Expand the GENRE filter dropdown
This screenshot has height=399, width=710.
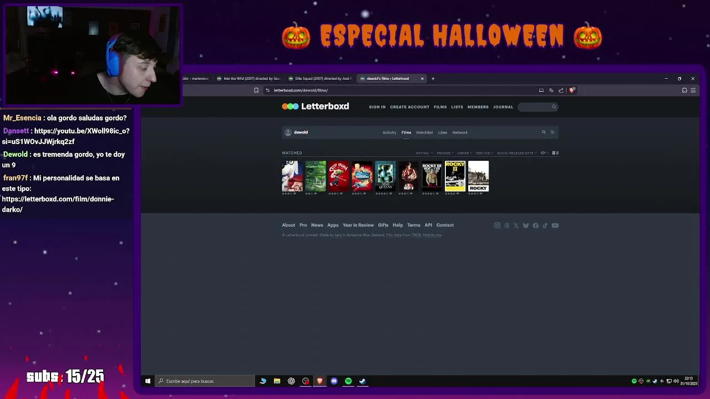[x=464, y=153]
